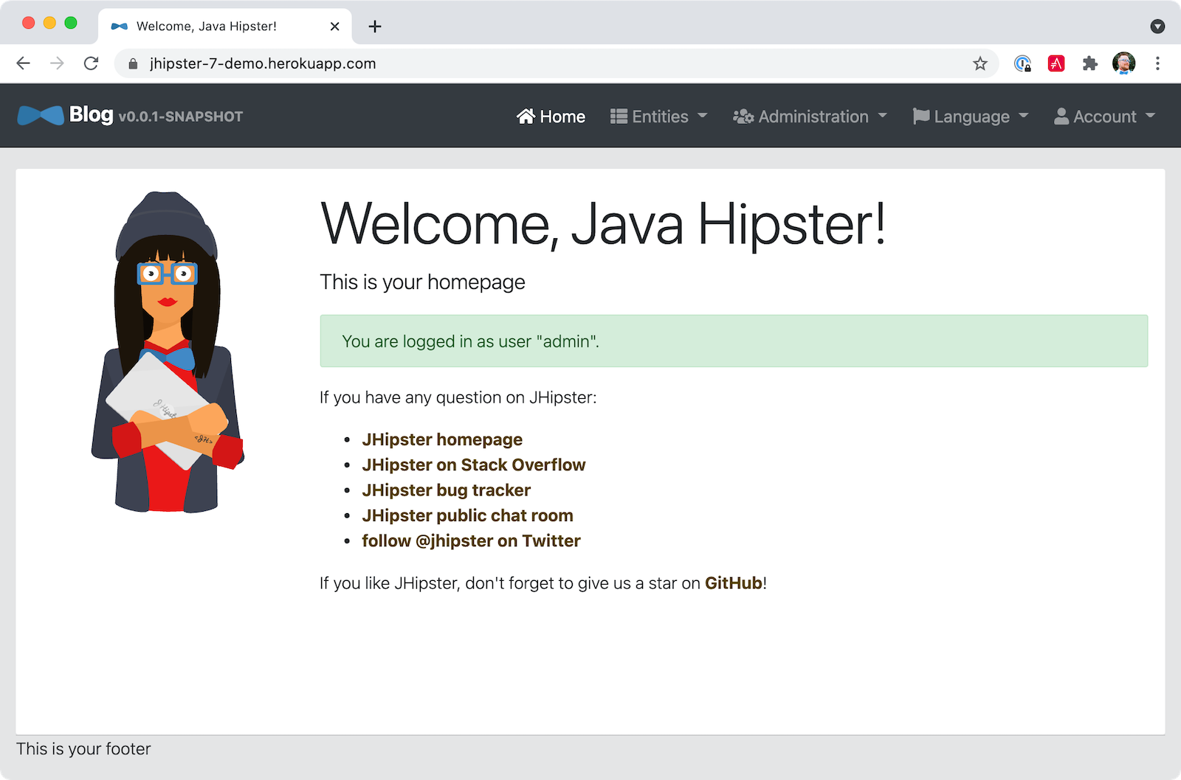Expand the Account dropdown caret
This screenshot has height=780, width=1181.
(x=1151, y=116)
